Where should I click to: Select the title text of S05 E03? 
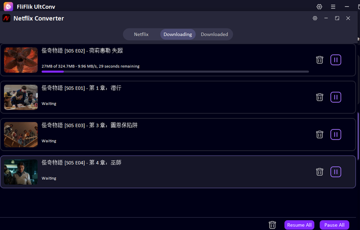(x=89, y=125)
